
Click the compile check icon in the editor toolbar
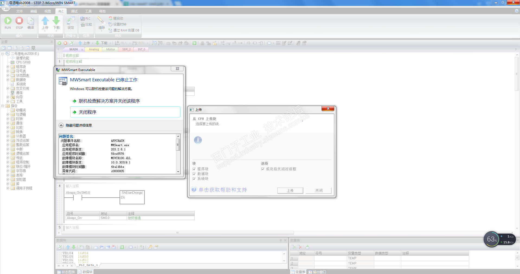tap(71, 43)
